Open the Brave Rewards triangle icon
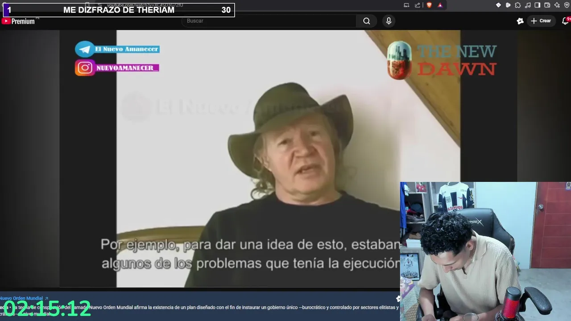571x321 pixels. coord(440,5)
